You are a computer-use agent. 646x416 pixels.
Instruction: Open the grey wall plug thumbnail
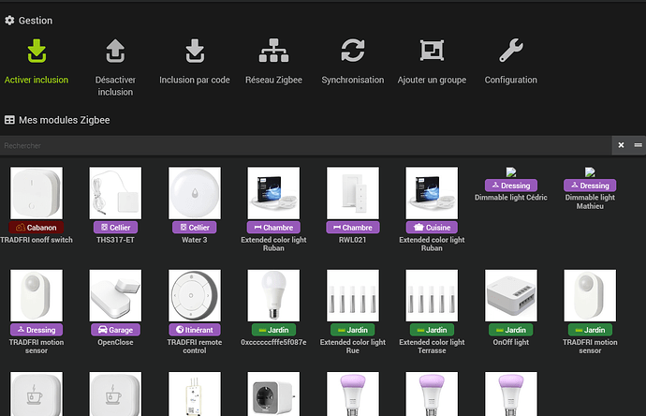273,394
